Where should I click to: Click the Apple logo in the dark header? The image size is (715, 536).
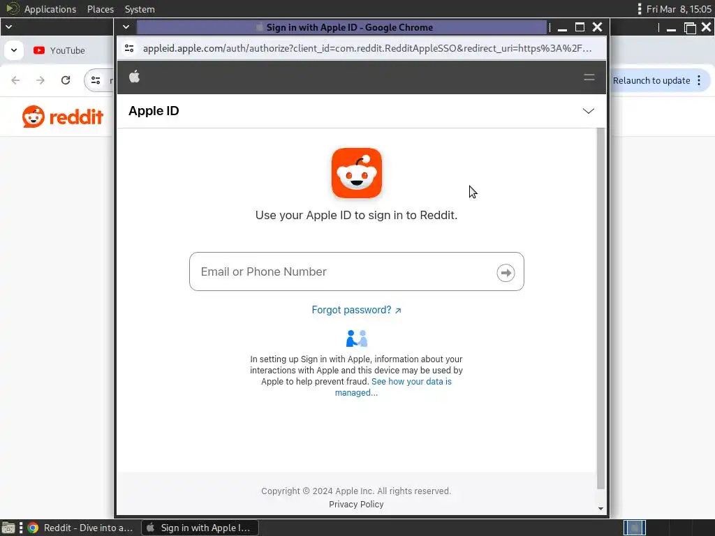pos(134,77)
